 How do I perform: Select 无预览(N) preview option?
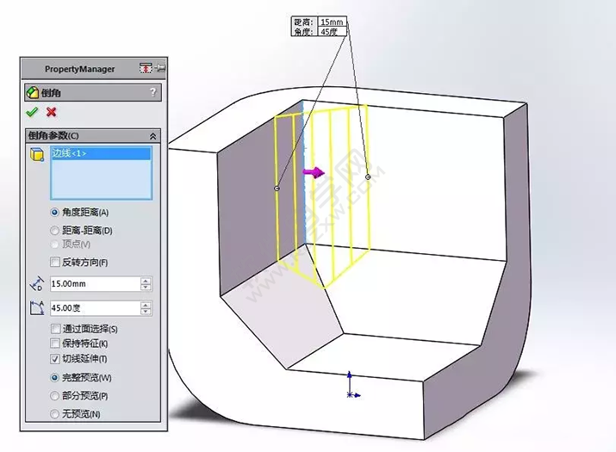tap(55, 414)
